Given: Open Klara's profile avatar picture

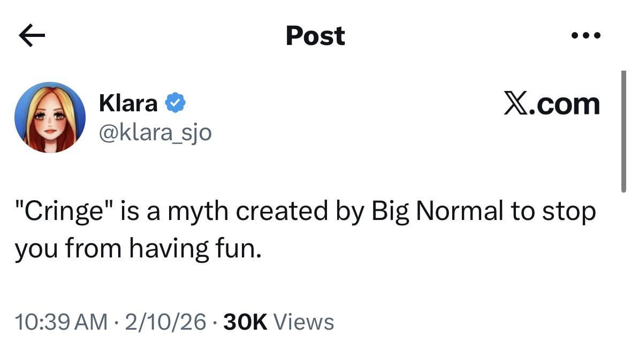Looking at the screenshot, I should (50, 117).
